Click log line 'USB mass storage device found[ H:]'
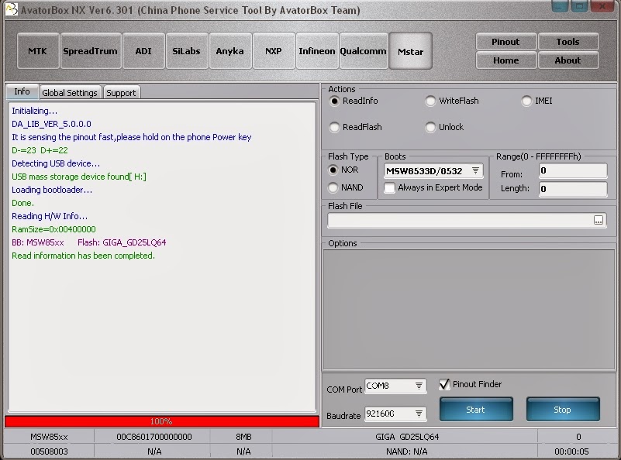Viewport: 621px width, 460px height. click(79, 177)
